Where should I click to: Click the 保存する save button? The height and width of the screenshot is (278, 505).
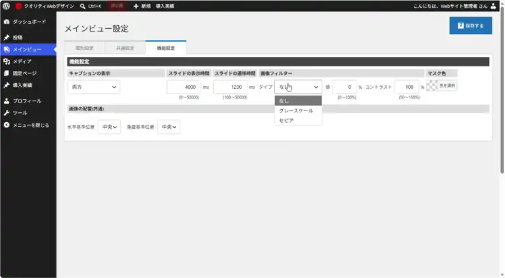[x=471, y=26]
